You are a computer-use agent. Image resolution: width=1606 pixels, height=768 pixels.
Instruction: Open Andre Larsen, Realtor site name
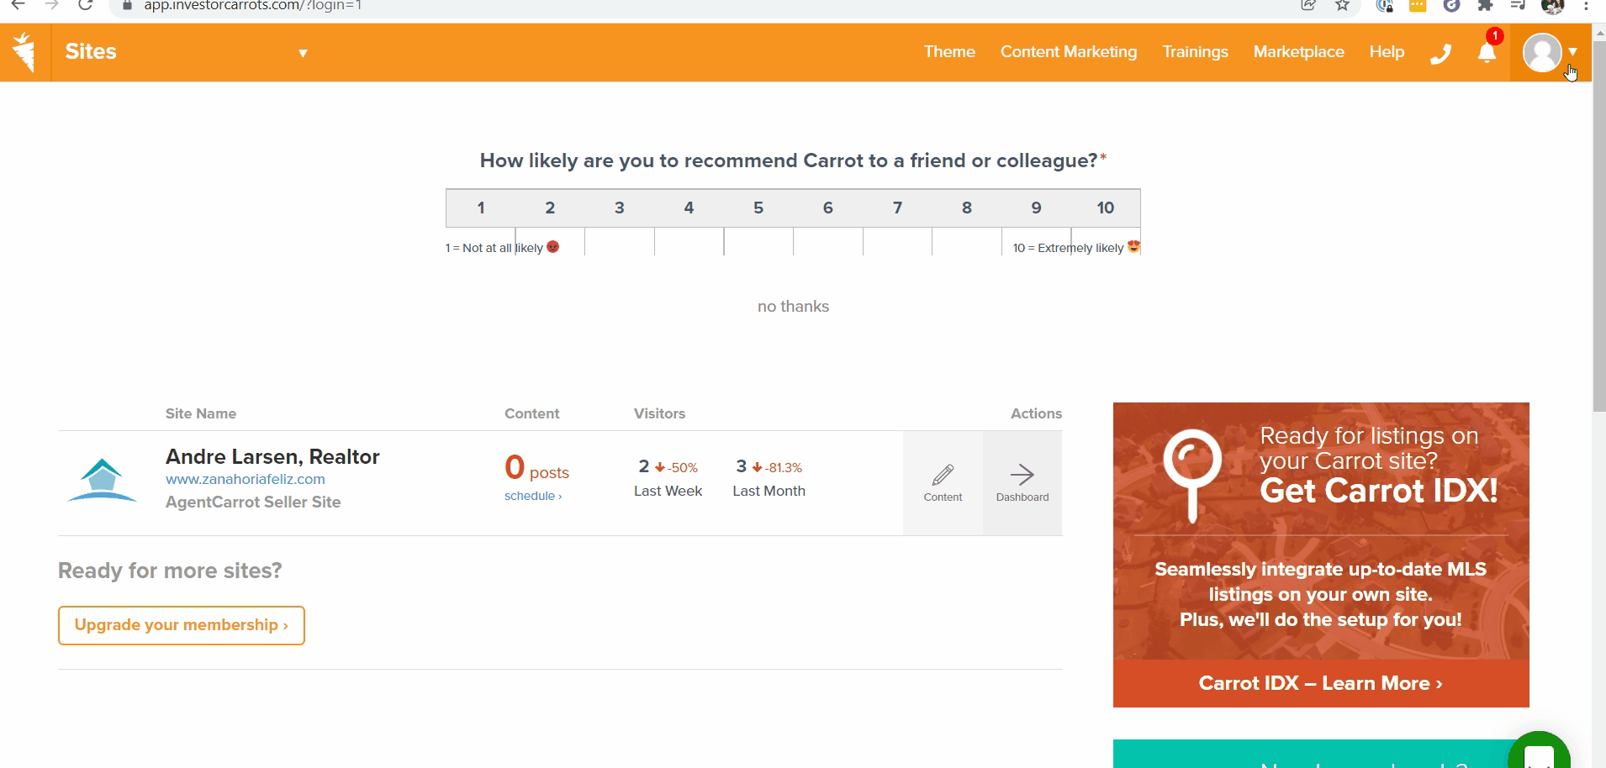272,456
